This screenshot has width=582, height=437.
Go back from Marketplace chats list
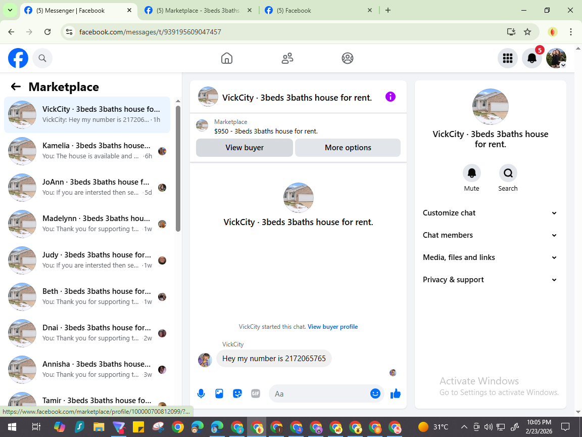pos(16,86)
